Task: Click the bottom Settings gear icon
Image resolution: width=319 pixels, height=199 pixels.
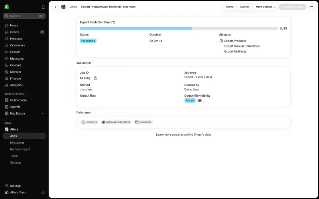Action: pos(7,186)
